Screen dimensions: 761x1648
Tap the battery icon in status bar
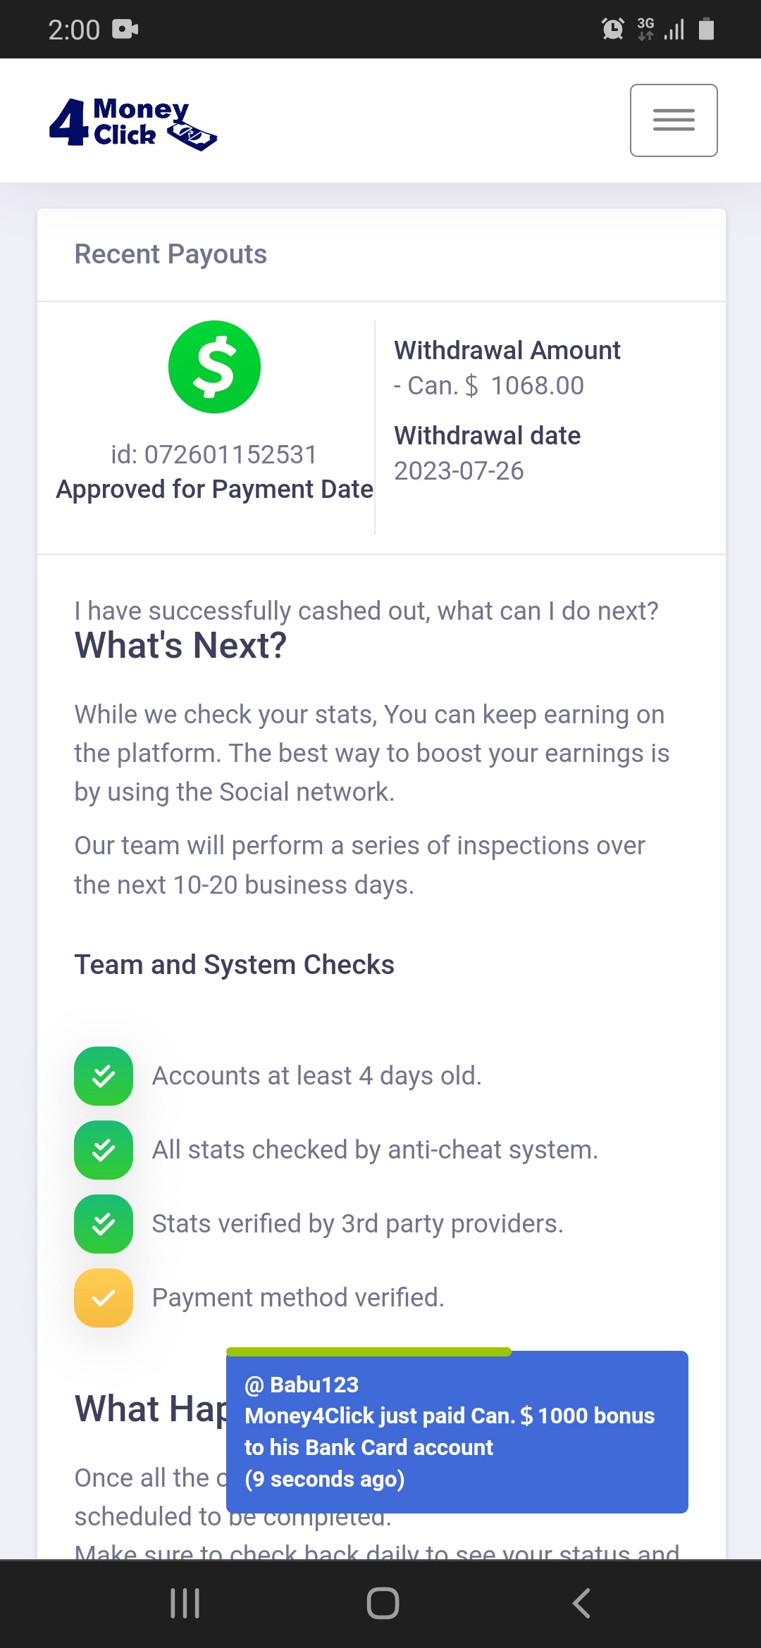706,30
